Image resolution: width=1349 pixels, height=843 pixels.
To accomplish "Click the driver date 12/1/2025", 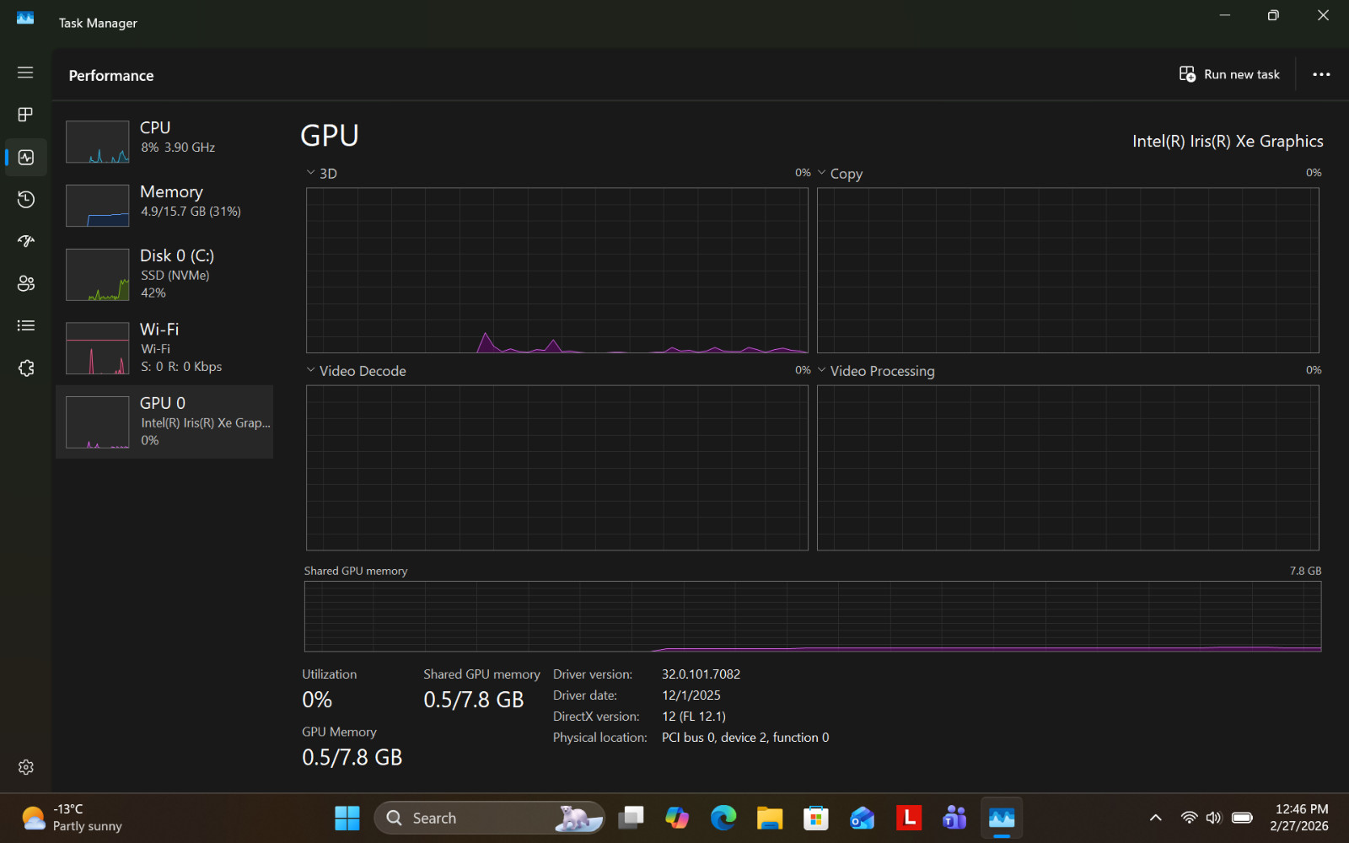I will (691, 695).
